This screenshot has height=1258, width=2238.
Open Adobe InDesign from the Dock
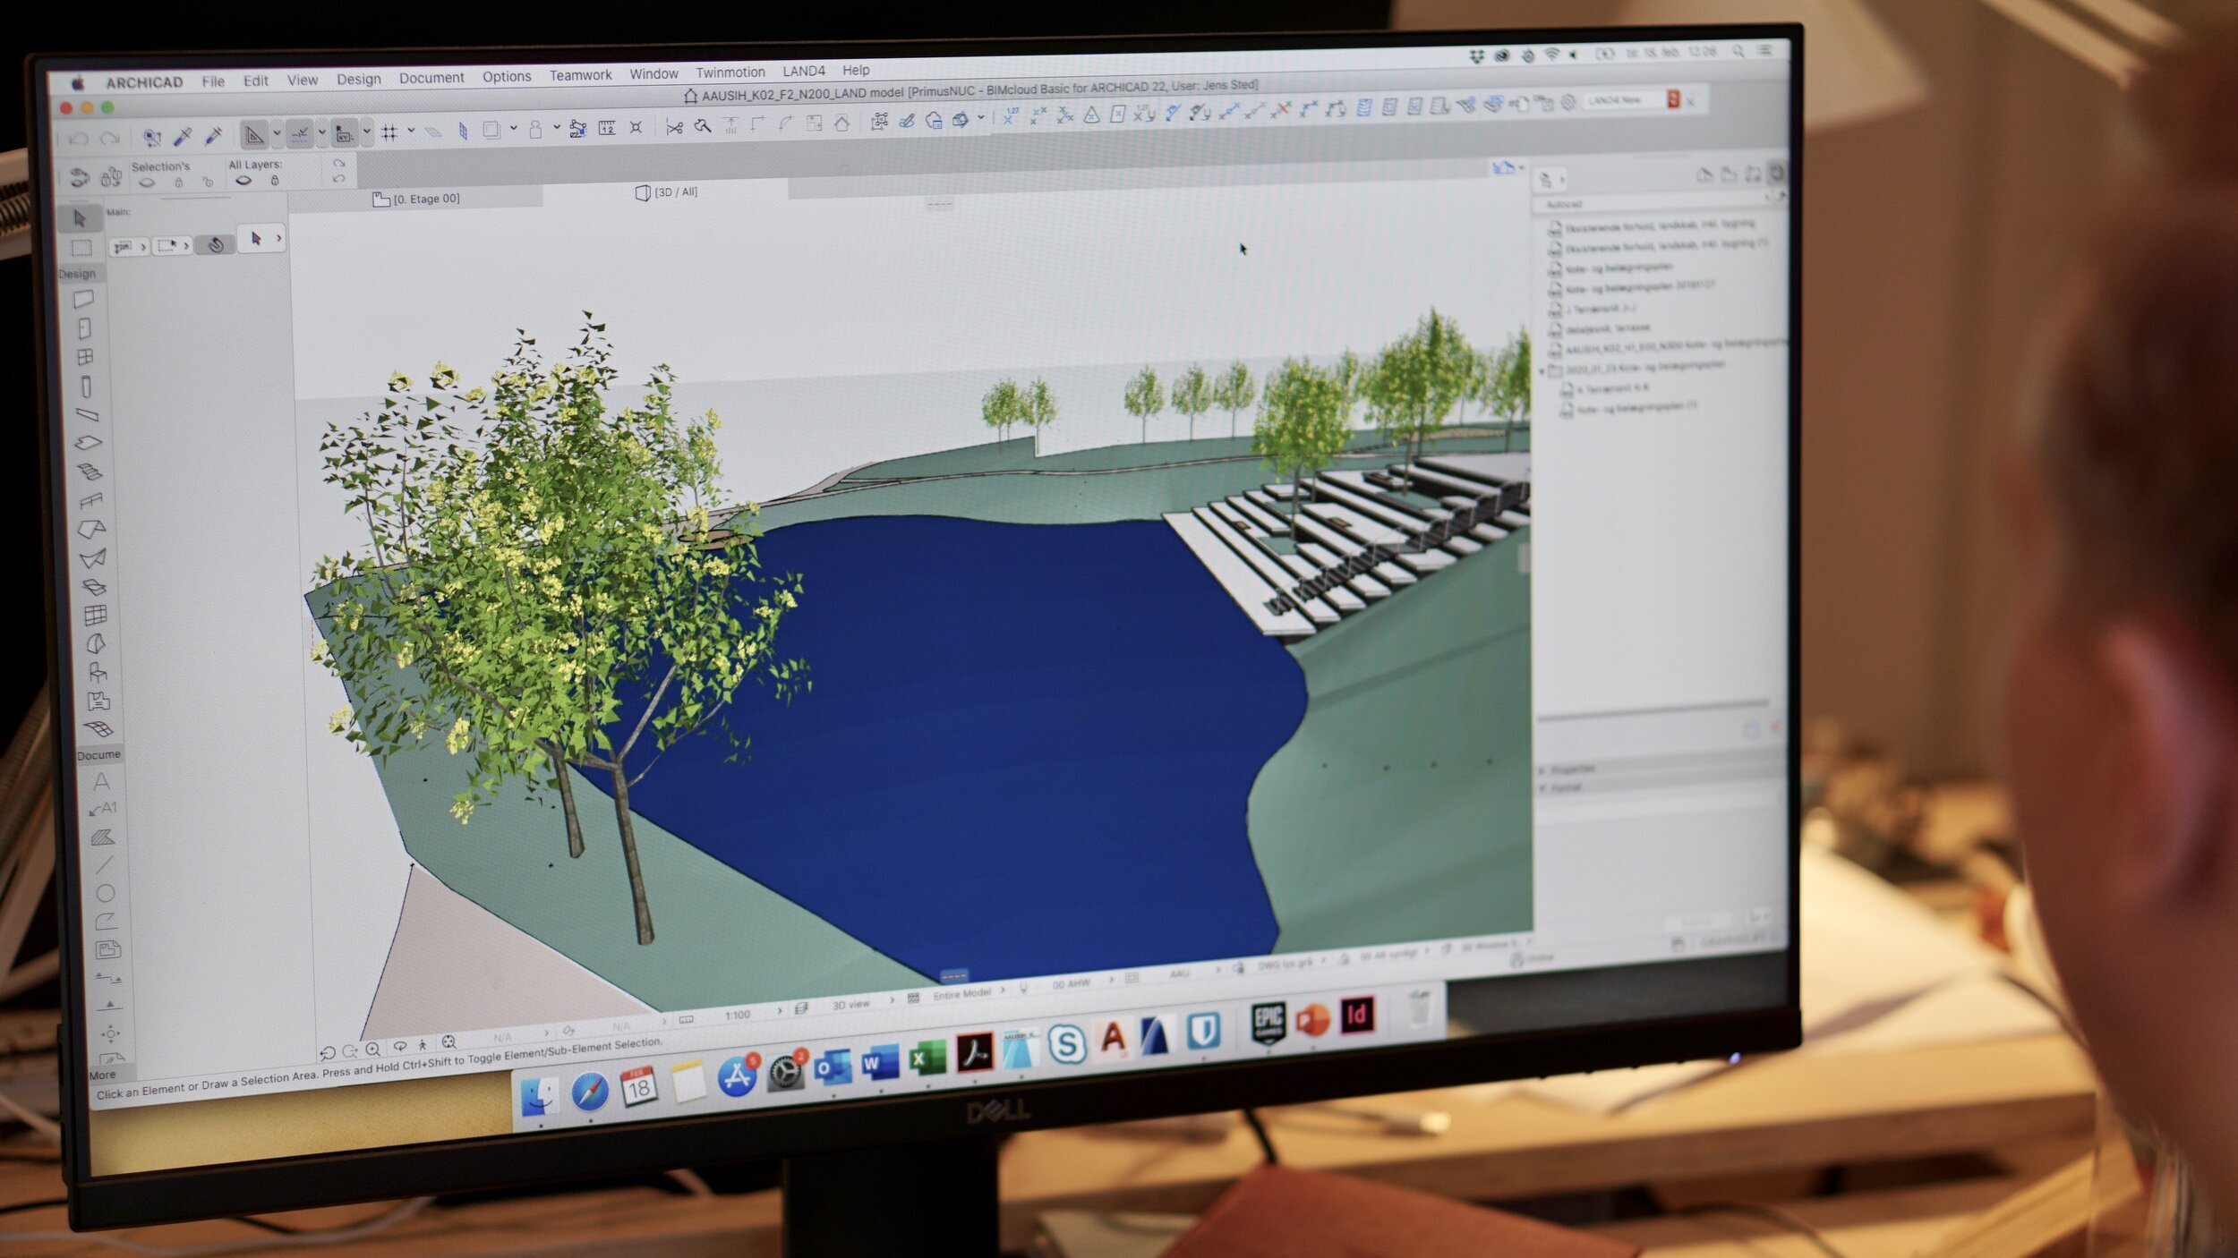coord(1357,1014)
